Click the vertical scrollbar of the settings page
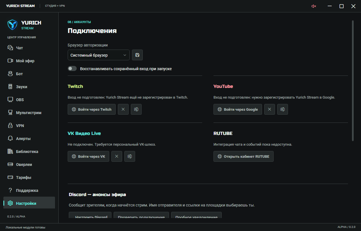Image resolution: width=361 pixels, height=231 pixels. point(353,80)
